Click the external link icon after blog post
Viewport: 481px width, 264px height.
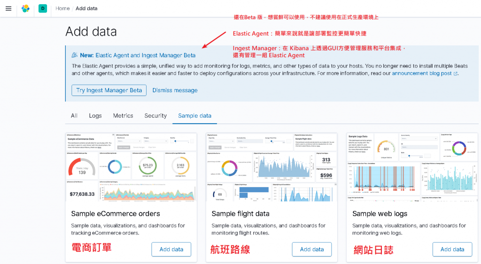(x=455, y=73)
